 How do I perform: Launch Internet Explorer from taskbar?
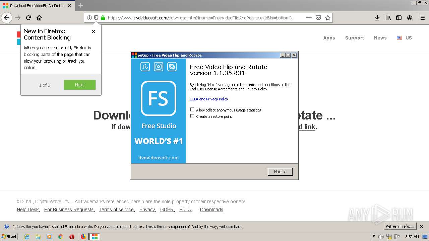(x=26, y=237)
